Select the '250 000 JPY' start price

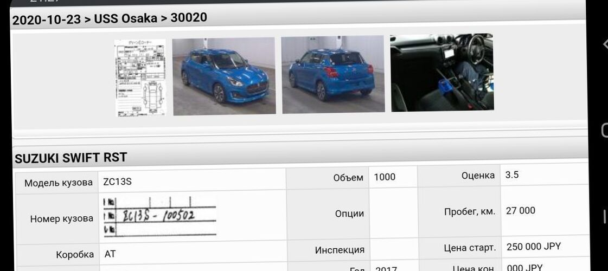coord(534,247)
